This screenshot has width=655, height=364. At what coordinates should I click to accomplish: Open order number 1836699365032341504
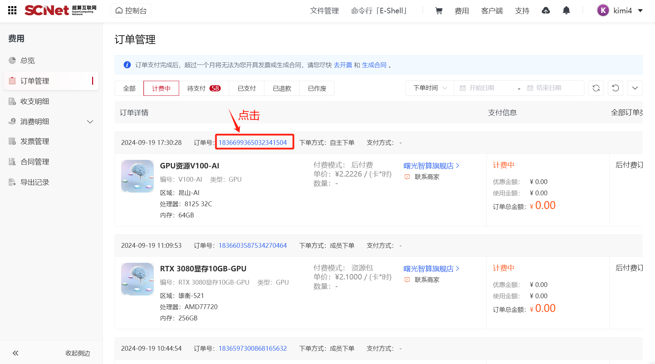coord(252,142)
